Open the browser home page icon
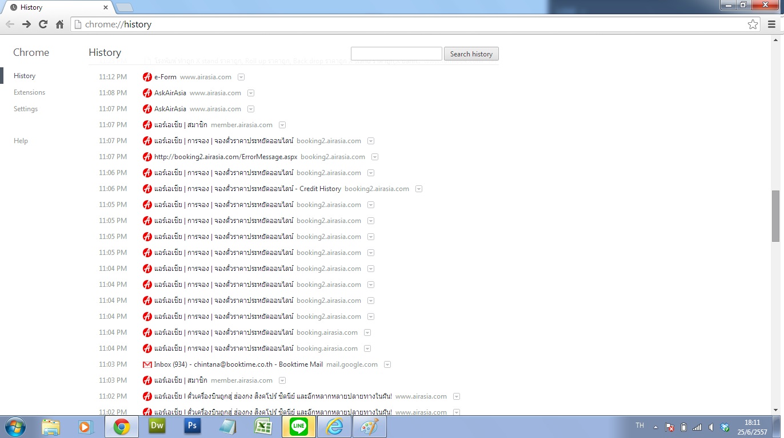The height and width of the screenshot is (438, 784). tap(59, 24)
